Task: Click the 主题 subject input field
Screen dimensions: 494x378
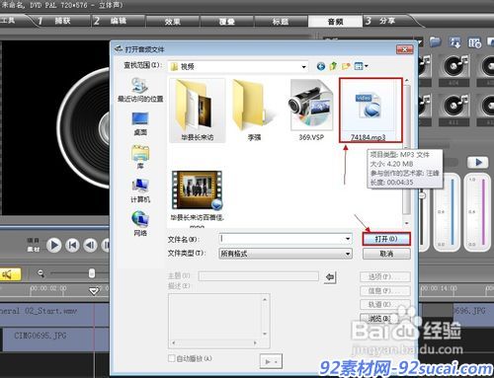Action: [x=259, y=276]
